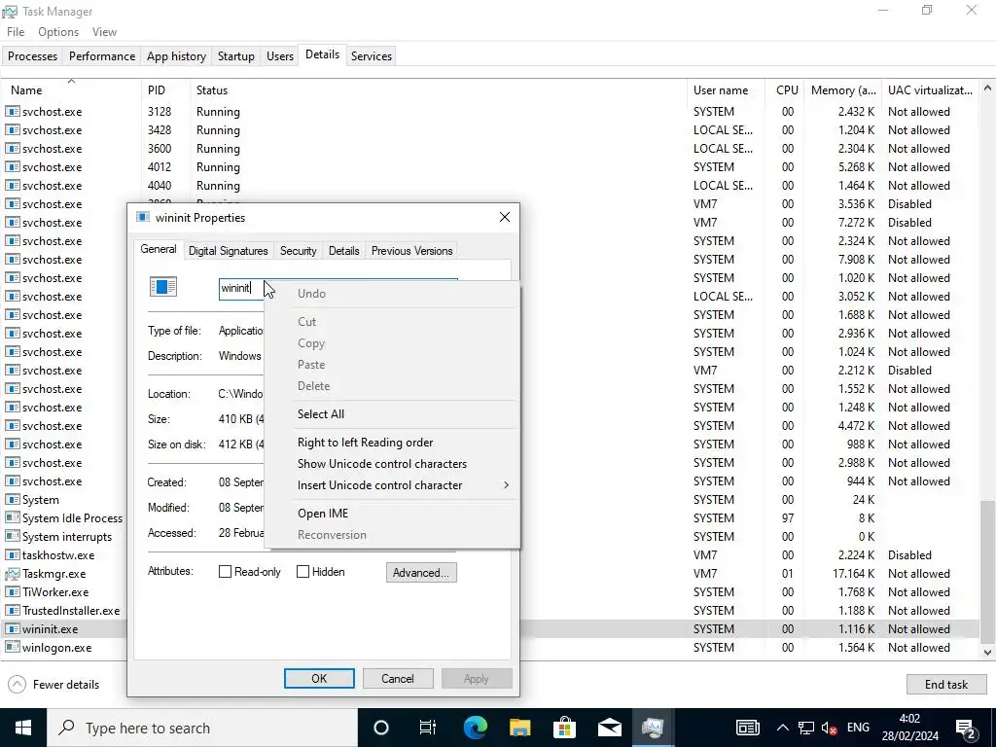
Task: Click the System Idle Process icon
Action: click(12, 518)
